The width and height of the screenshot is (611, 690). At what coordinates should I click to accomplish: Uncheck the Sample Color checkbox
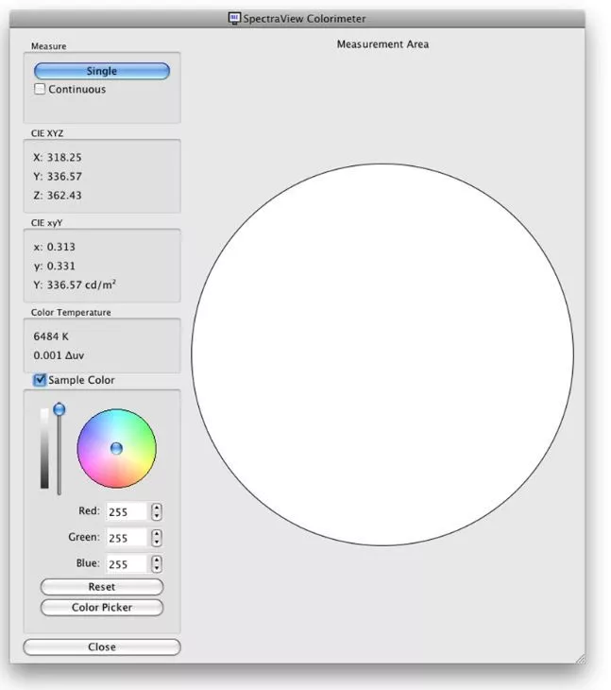tap(40, 380)
